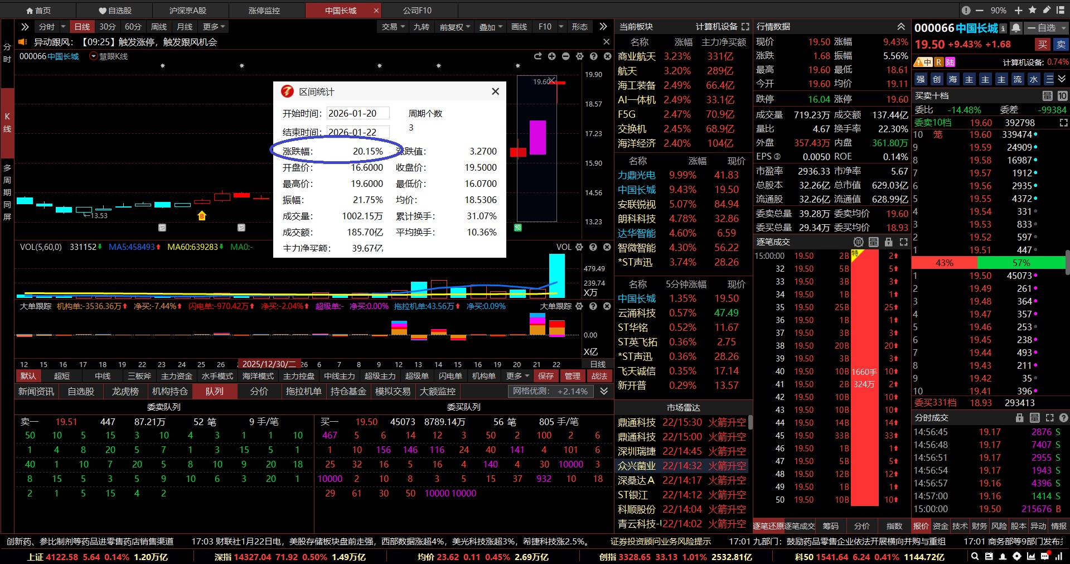This screenshot has width=1070, height=564.
Task: Toggle the 海 tag button
Action: click(x=953, y=79)
